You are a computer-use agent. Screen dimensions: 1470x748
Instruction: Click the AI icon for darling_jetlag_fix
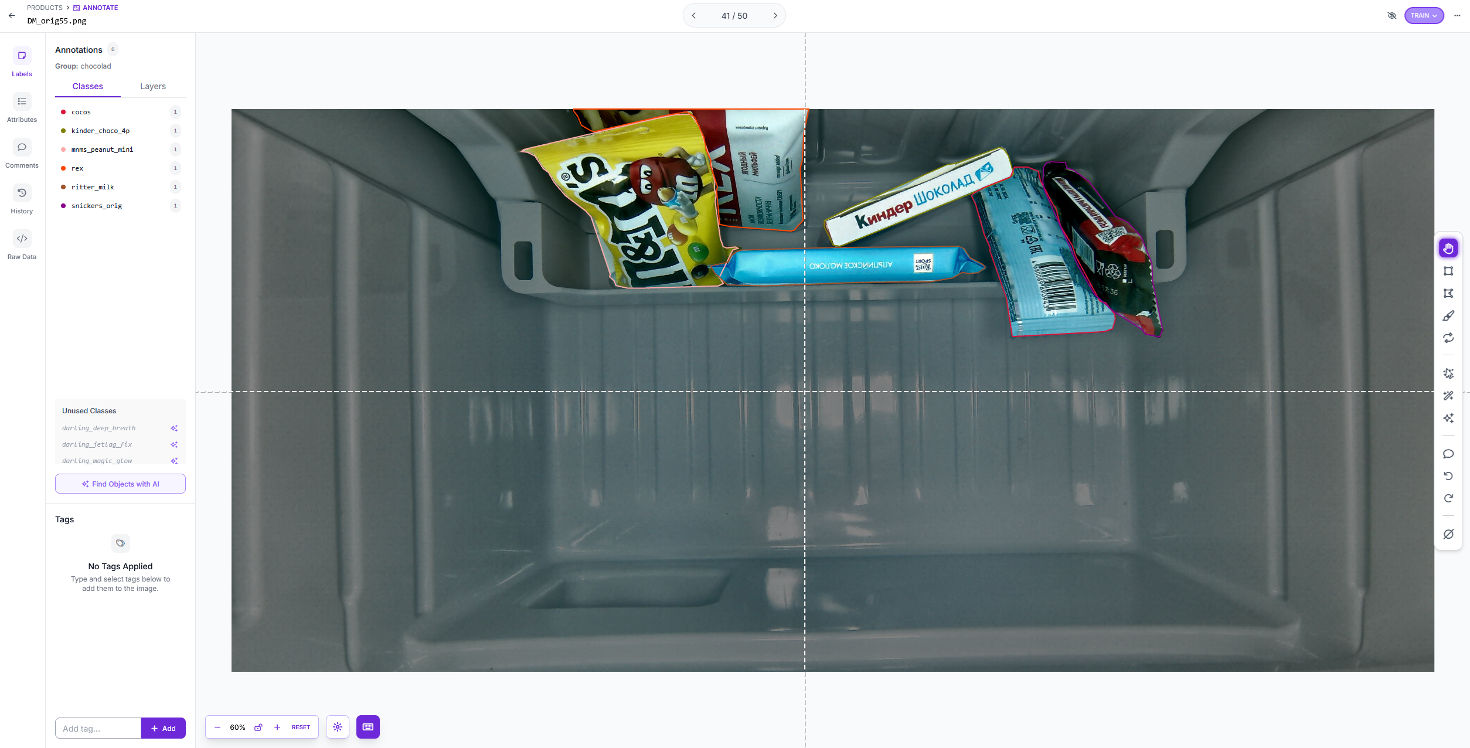coord(174,445)
